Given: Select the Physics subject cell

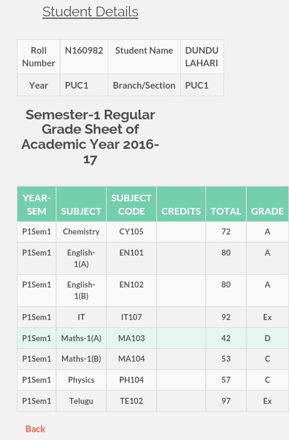Looking at the screenshot, I should pos(81,380).
